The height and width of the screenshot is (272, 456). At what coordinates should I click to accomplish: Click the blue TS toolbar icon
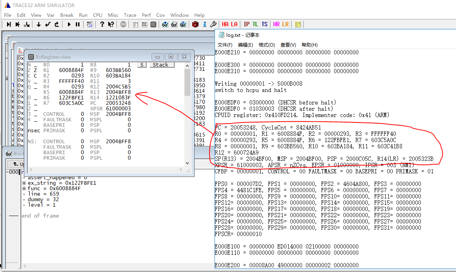(265, 24)
